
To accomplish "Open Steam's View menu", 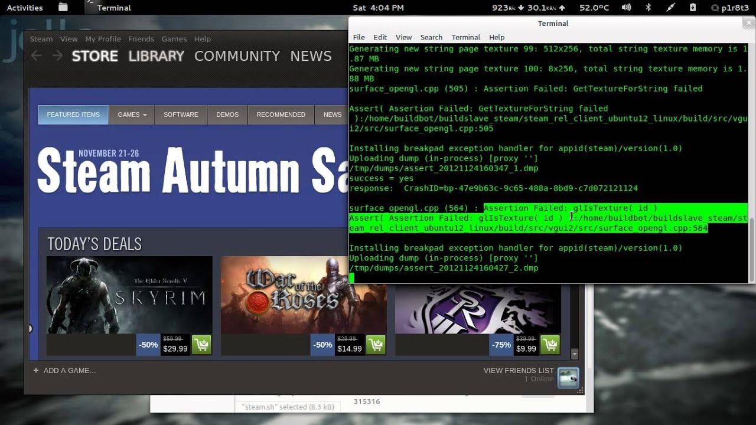I will [69, 39].
